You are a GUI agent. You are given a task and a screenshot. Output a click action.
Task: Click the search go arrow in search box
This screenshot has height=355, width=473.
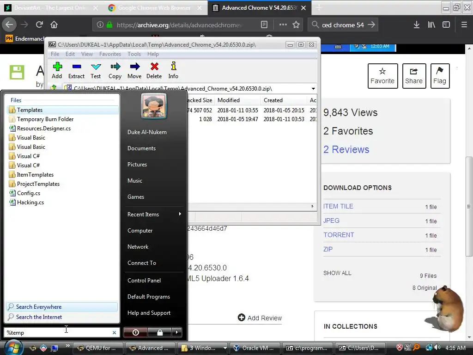tap(371, 25)
